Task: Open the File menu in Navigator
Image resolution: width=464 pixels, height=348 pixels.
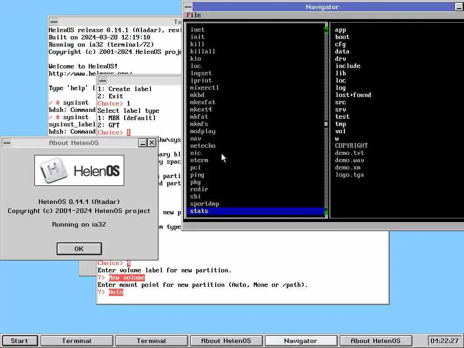Action: (193, 15)
